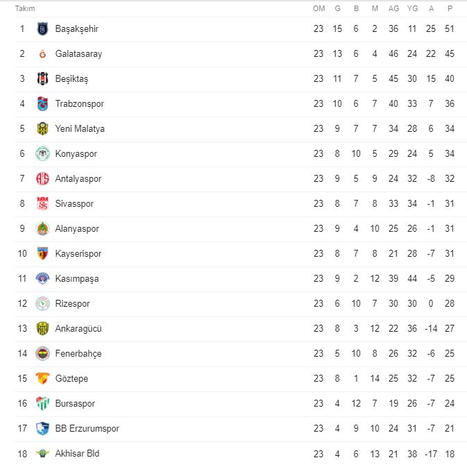Select the Trabzonspor crest icon
Screen dimensions: 467x467
click(x=42, y=103)
